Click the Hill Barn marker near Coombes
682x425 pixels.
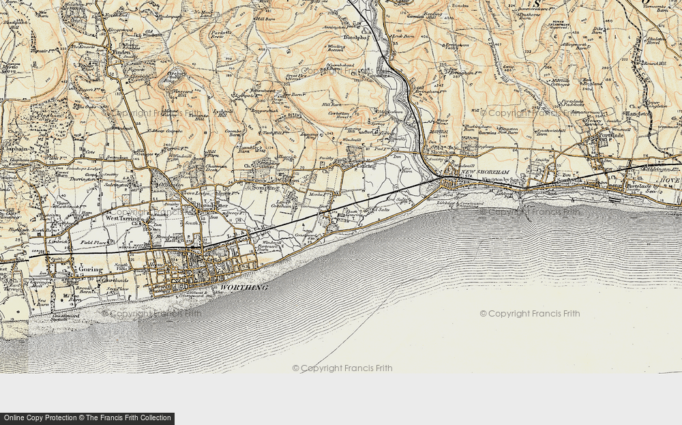pyautogui.click(x=331, y=104)
